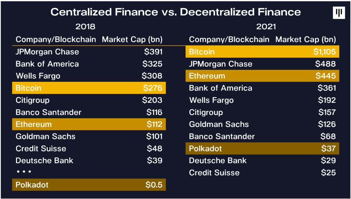Select the Ethereum row showing $445
Viewport: 351px width, 199px height.
coord(262,76)
